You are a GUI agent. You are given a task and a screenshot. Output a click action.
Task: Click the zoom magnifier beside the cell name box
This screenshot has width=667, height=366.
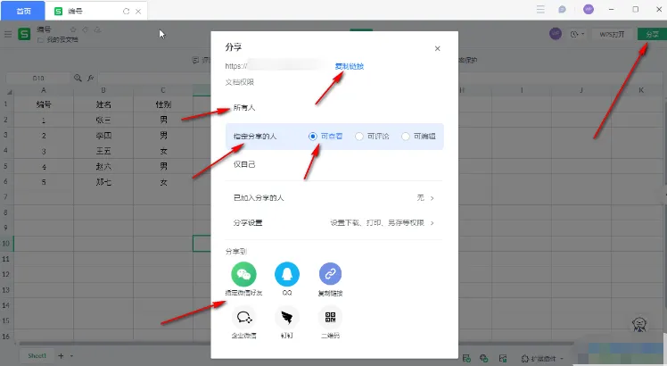[x=78, y=78]
